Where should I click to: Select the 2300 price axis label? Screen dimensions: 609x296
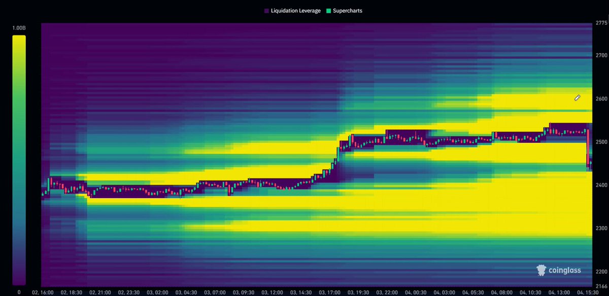[x=600, y=228]
